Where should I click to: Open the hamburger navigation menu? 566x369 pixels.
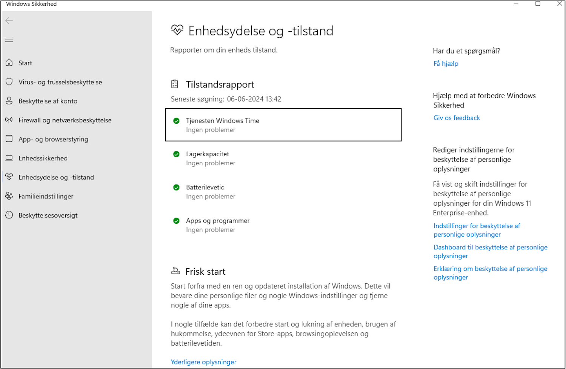9,40
